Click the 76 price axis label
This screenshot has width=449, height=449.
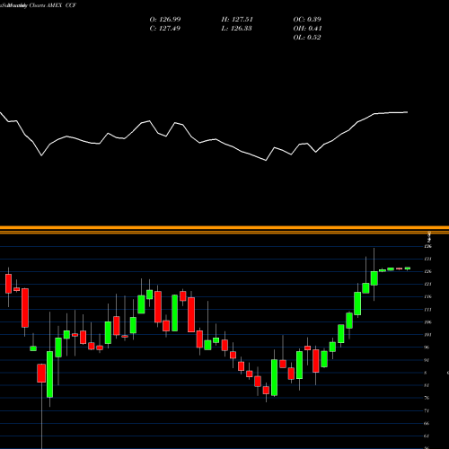click(427, 398)
